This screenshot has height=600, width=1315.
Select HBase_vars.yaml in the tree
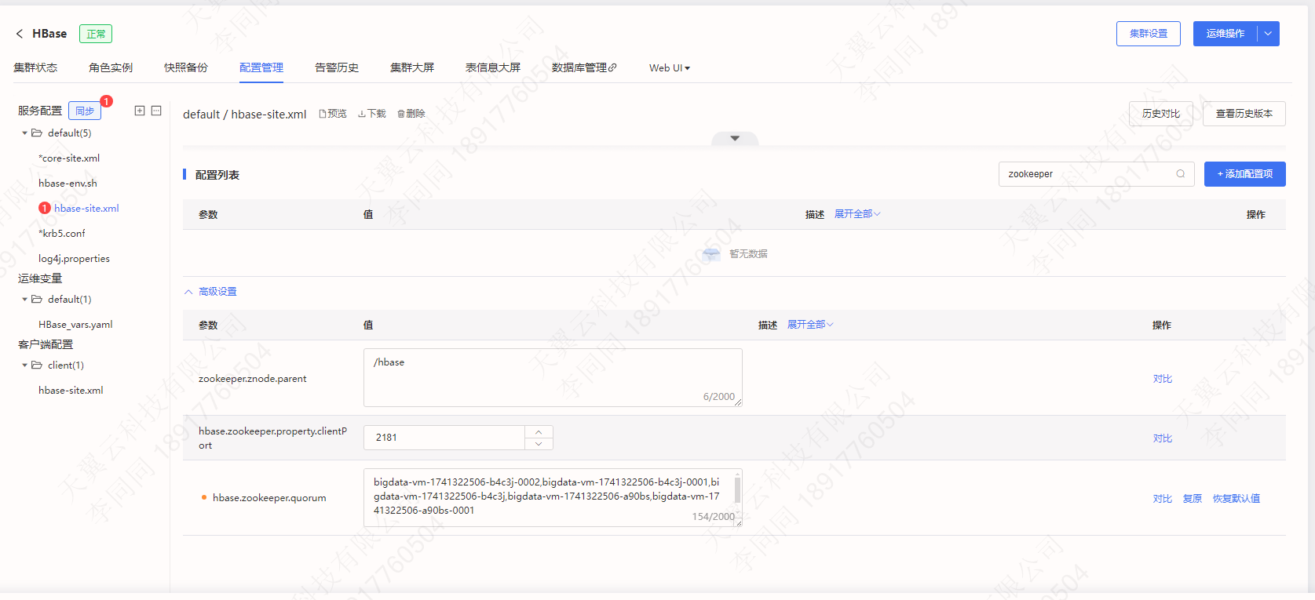(x=75, y=325)
